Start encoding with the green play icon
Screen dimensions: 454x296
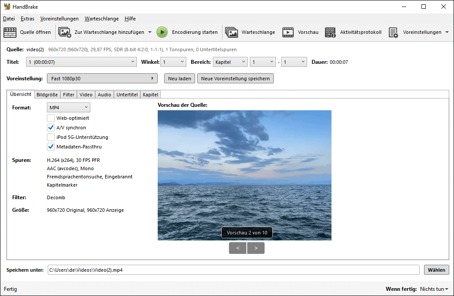162,32
